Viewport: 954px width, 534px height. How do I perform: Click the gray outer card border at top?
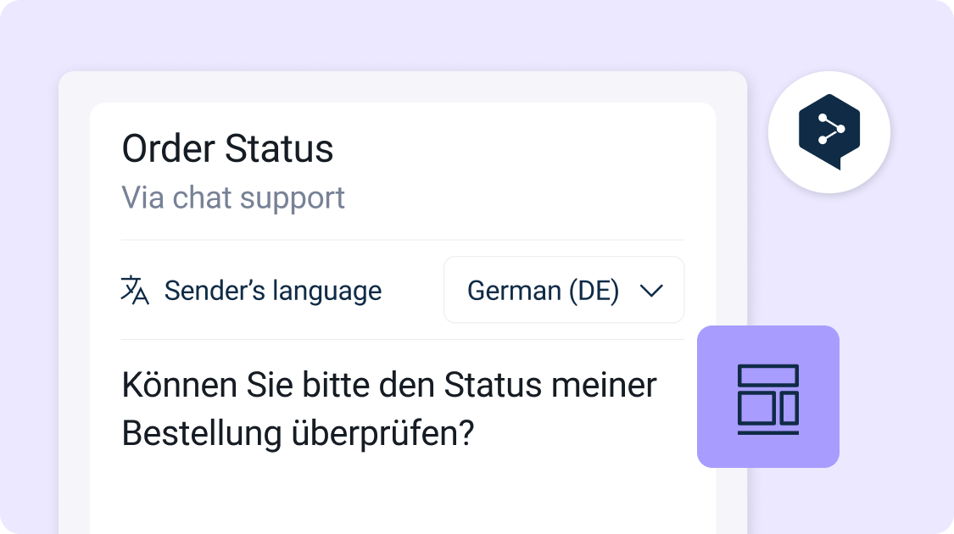pyautogui.click(x=403, y=86)
